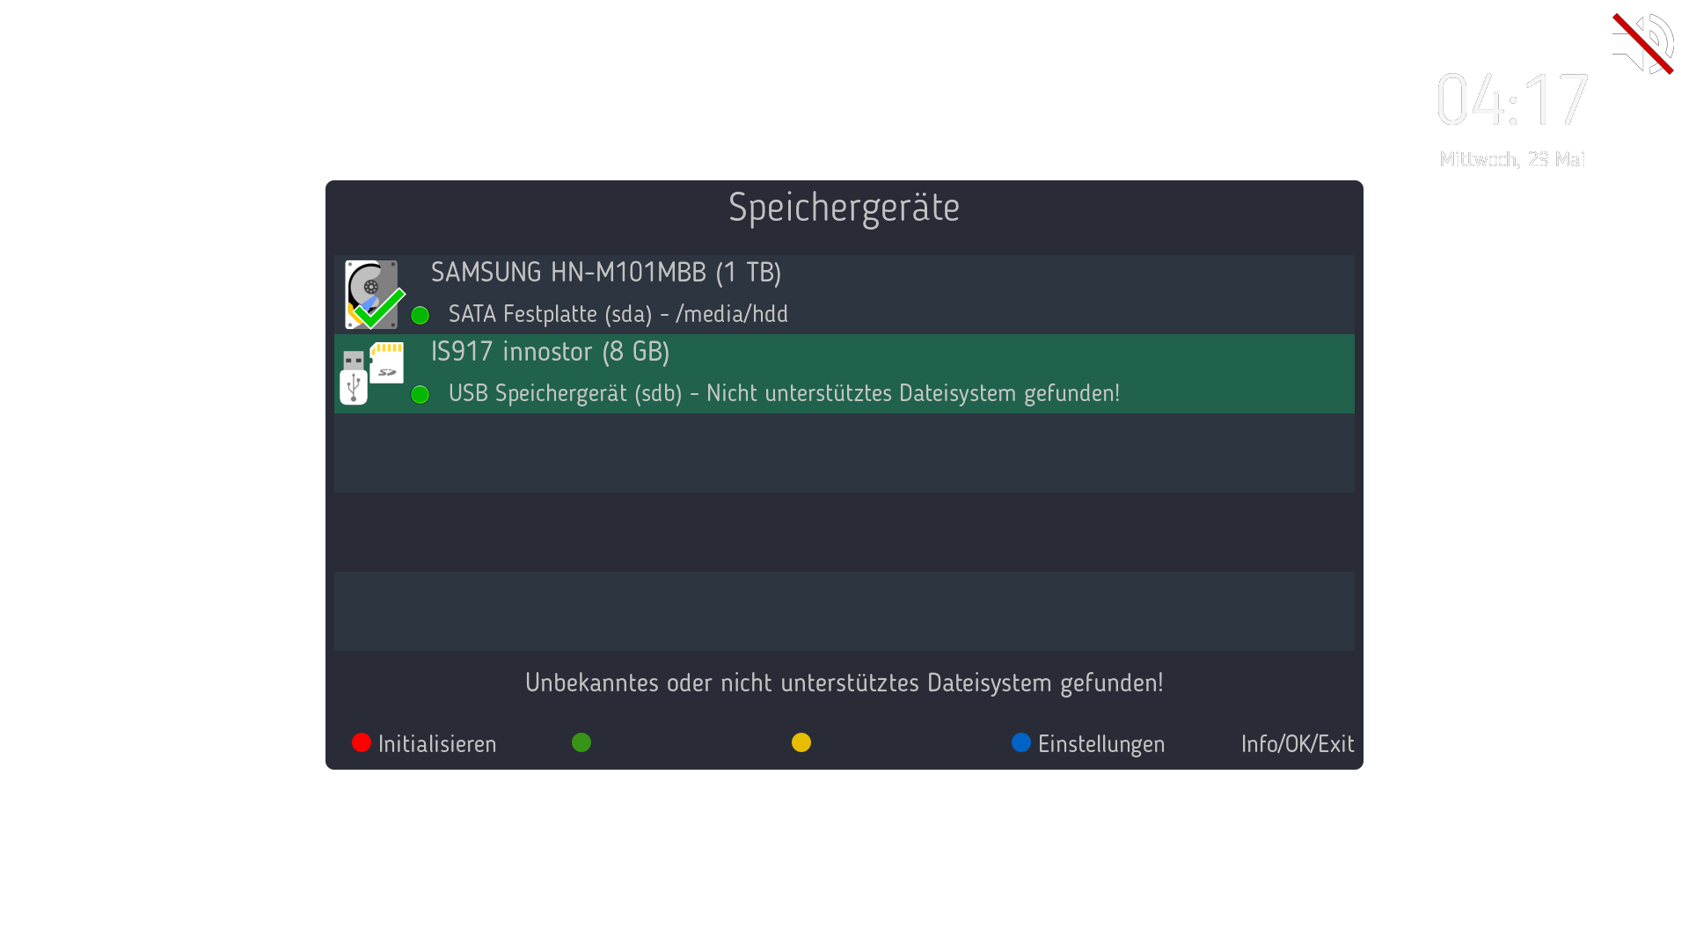Image resolution: width=1689 pixels, height=950 pixels.
Task: Click the Initialisieren label
Action: click(436, 744)
